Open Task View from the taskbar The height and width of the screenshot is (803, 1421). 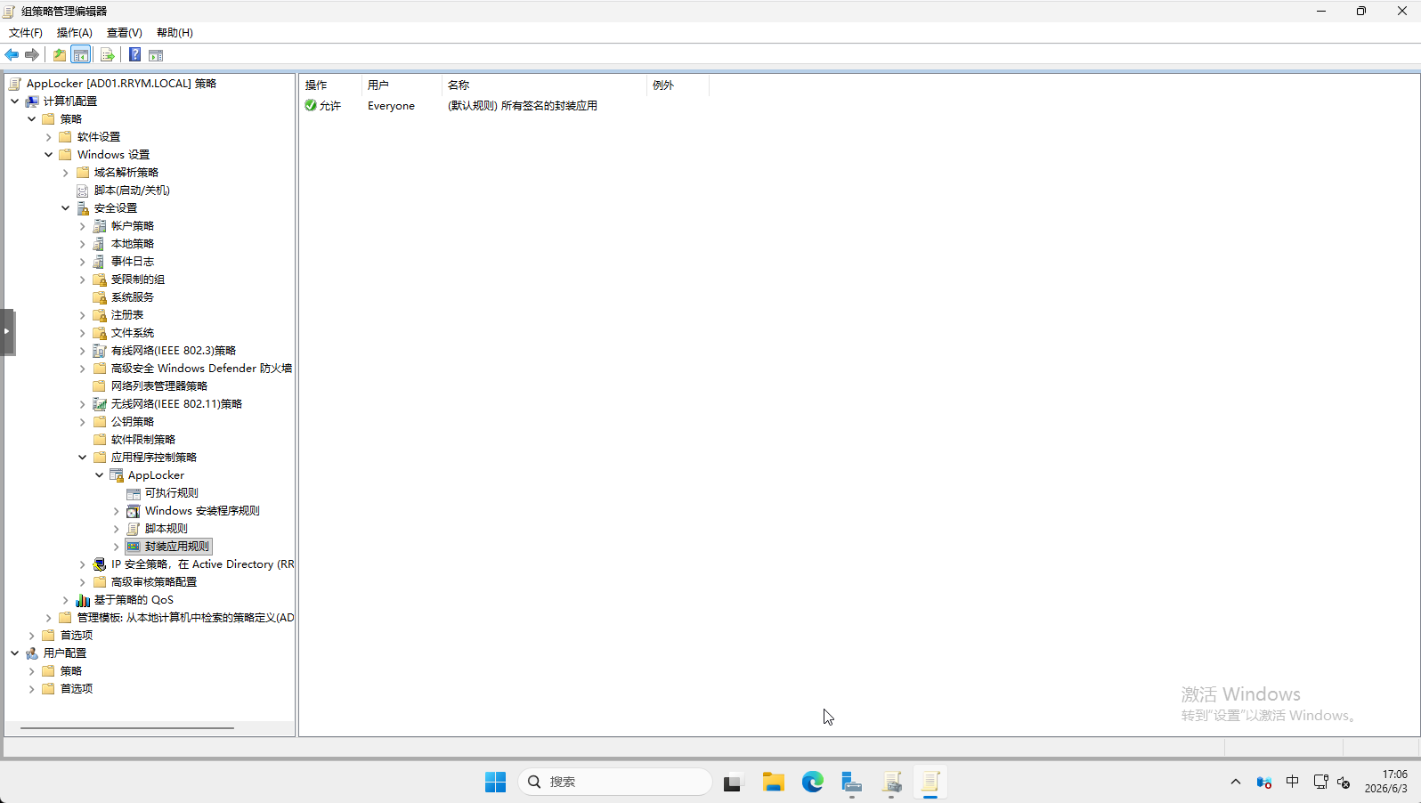[x=732, y=782]
